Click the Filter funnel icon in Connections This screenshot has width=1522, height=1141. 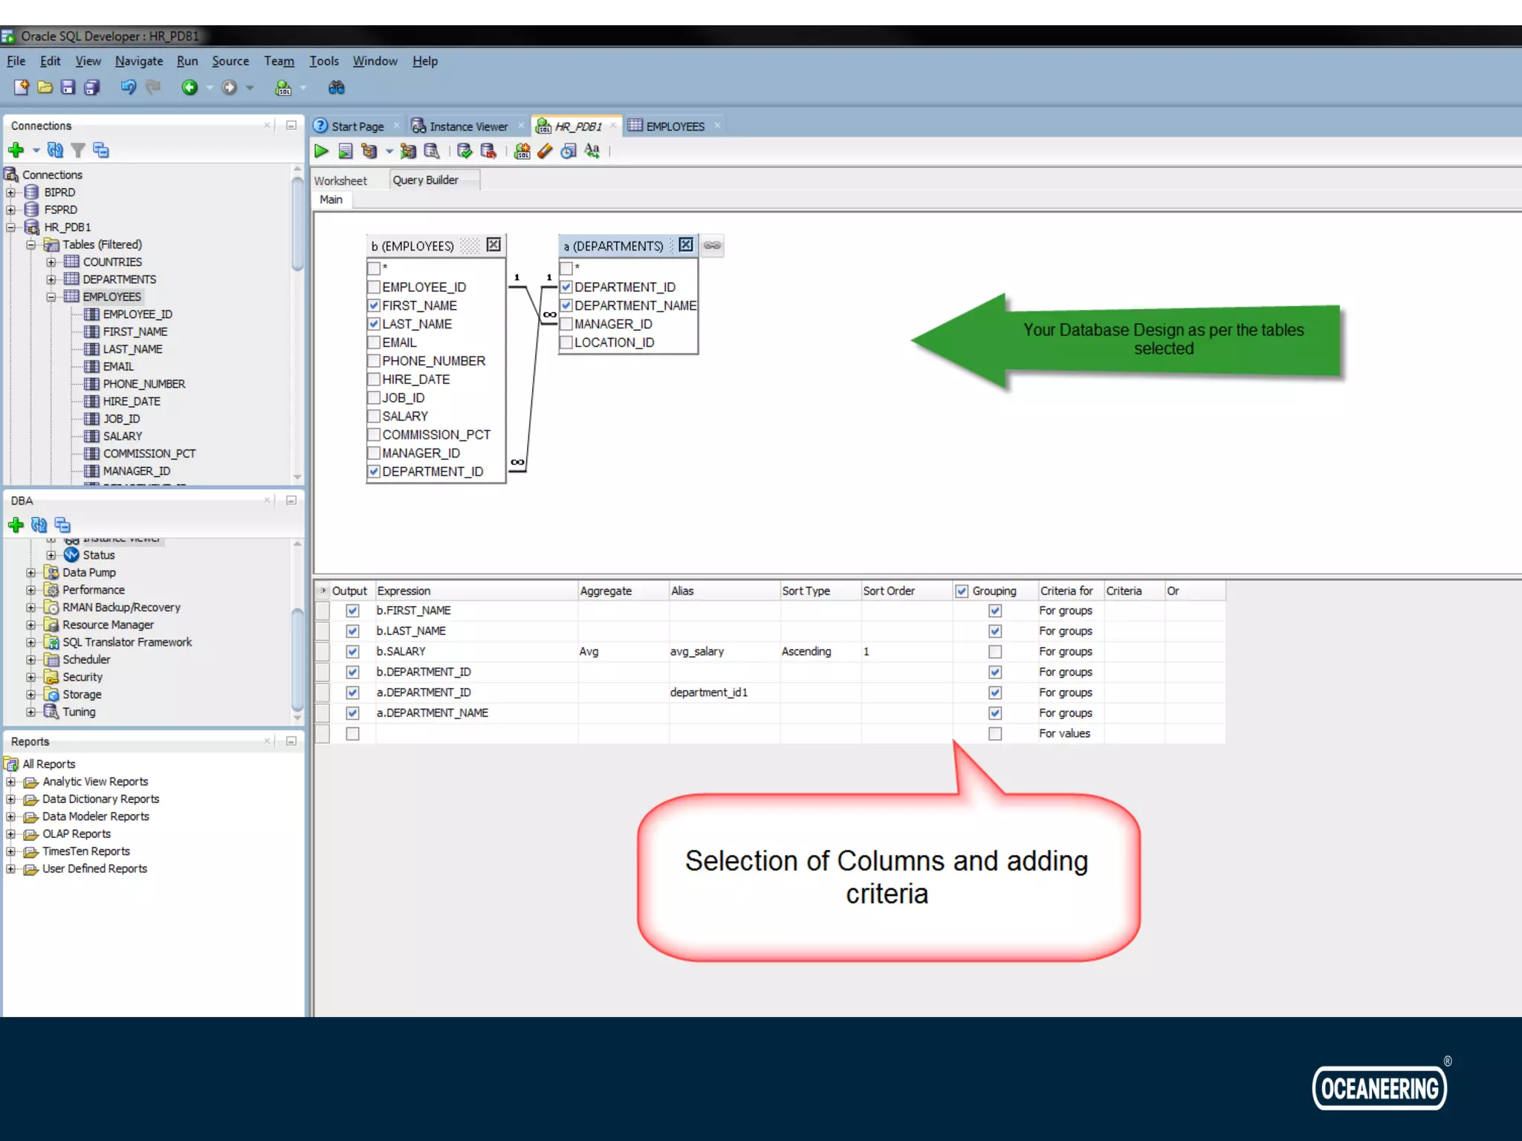click(78, 150)
